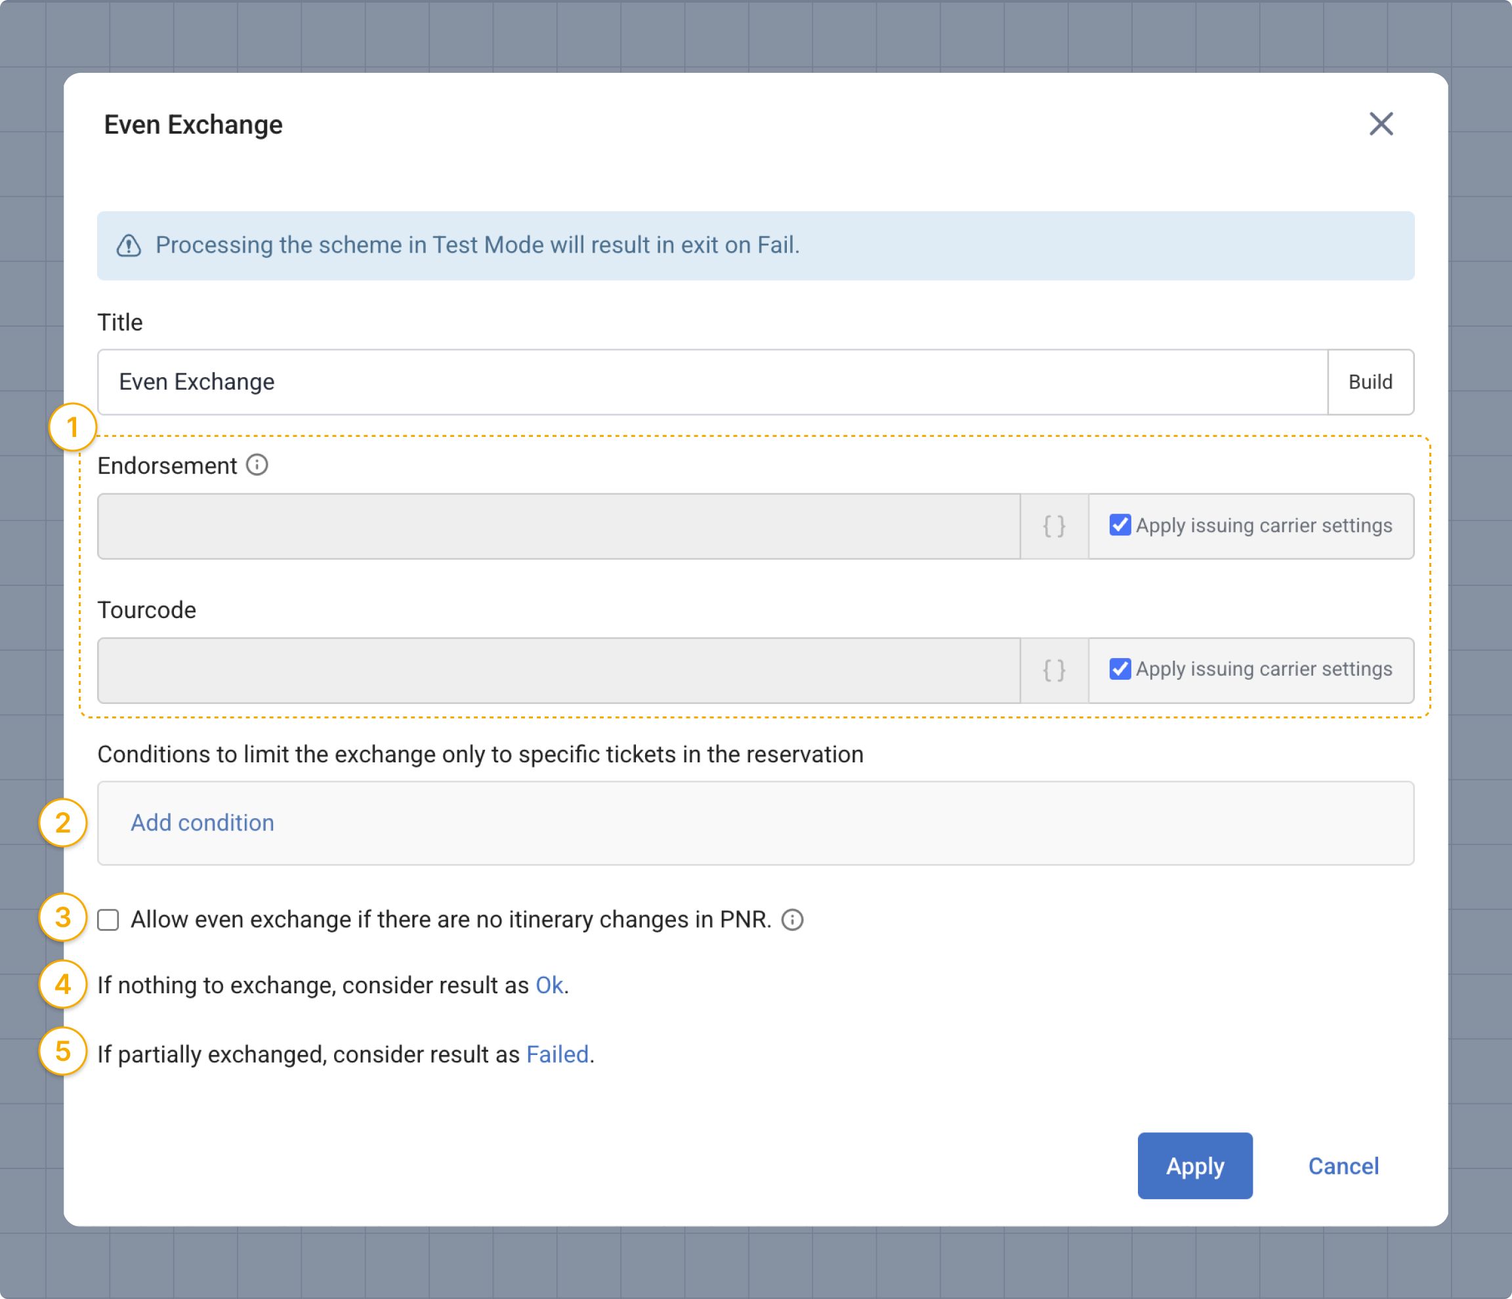1512x1299 pixels.
Task: Close the Even Exchange dialog
Action: 1381,124
